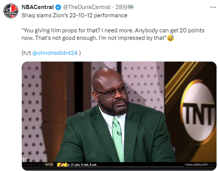Click the sweat-smile emoji after the quote
Screen dimensions: 218x171
pyautogui.click(x=170, y=38)
